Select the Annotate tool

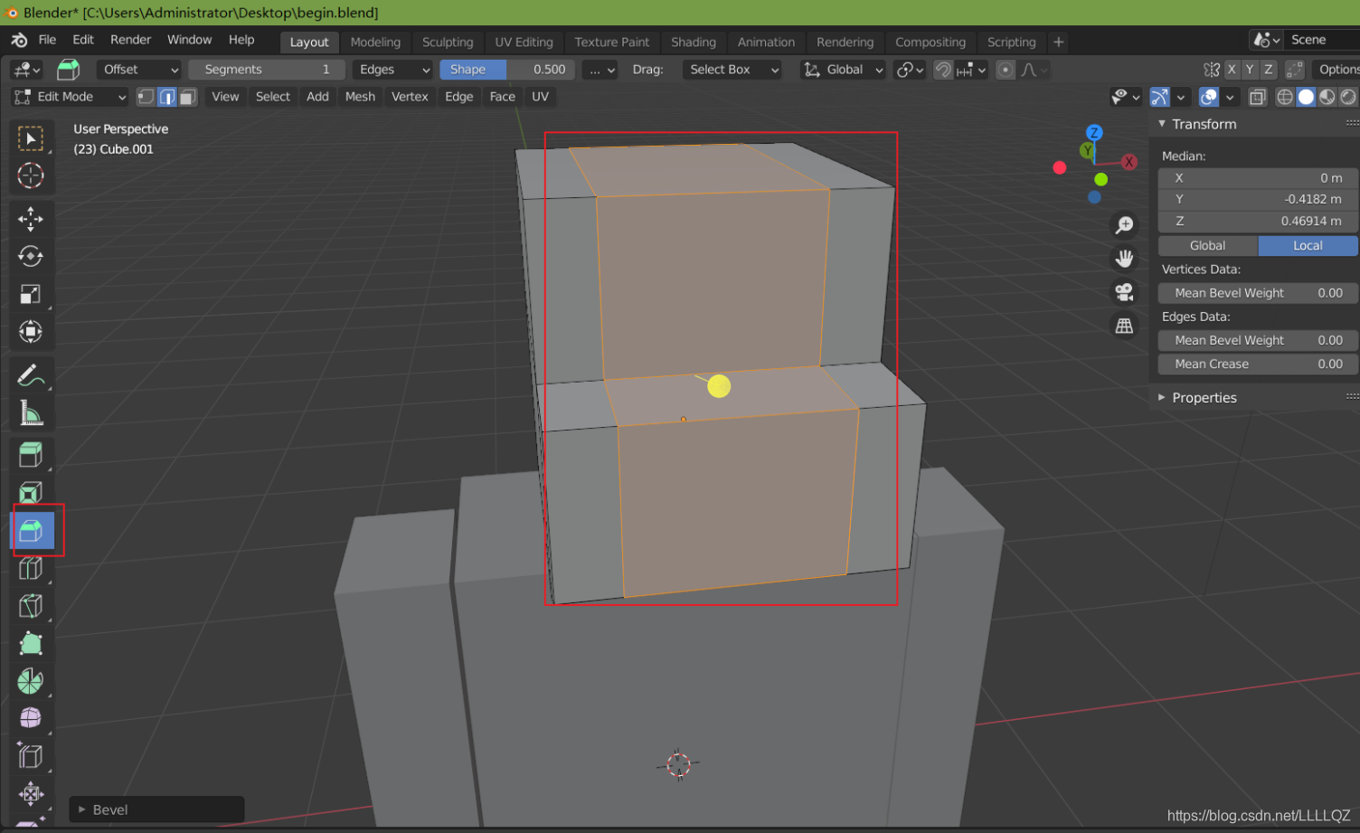[x=31, y=375]
